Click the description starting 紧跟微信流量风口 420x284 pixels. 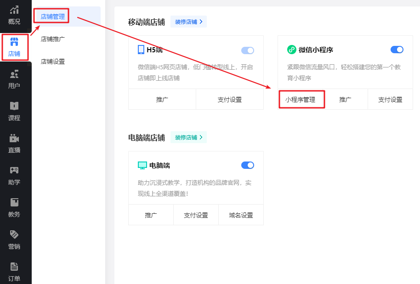[x=344, y=72]
